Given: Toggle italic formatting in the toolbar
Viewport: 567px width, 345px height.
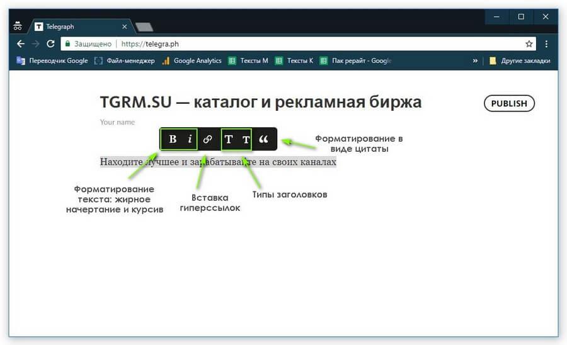Looking at the screenshot, I should click(190, 139).
